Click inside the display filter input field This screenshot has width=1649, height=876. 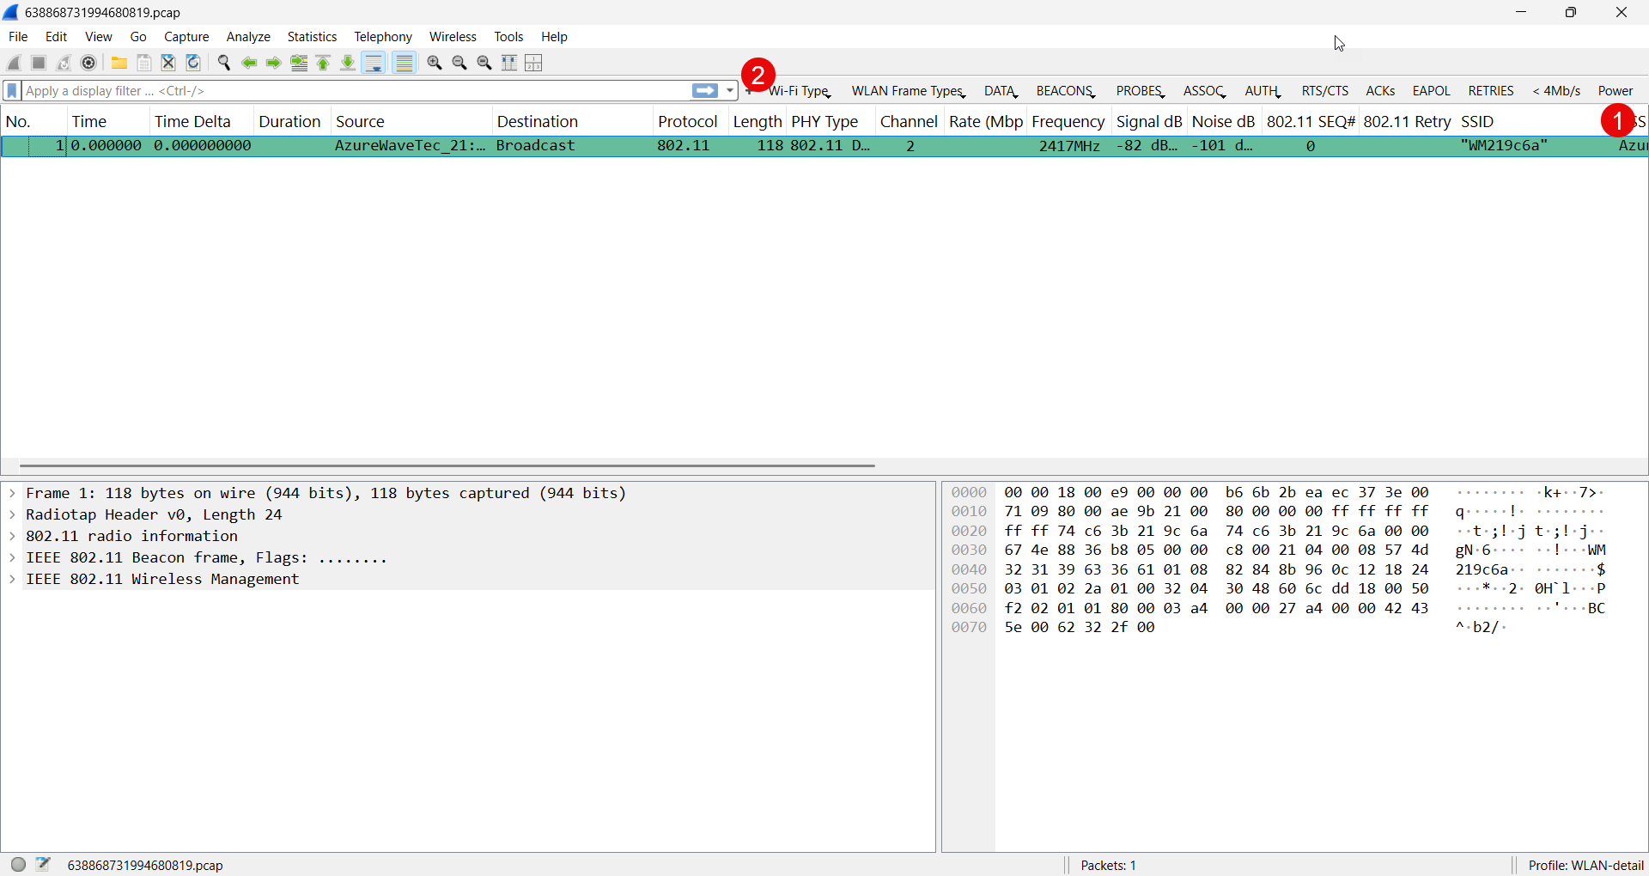point(344,90)
